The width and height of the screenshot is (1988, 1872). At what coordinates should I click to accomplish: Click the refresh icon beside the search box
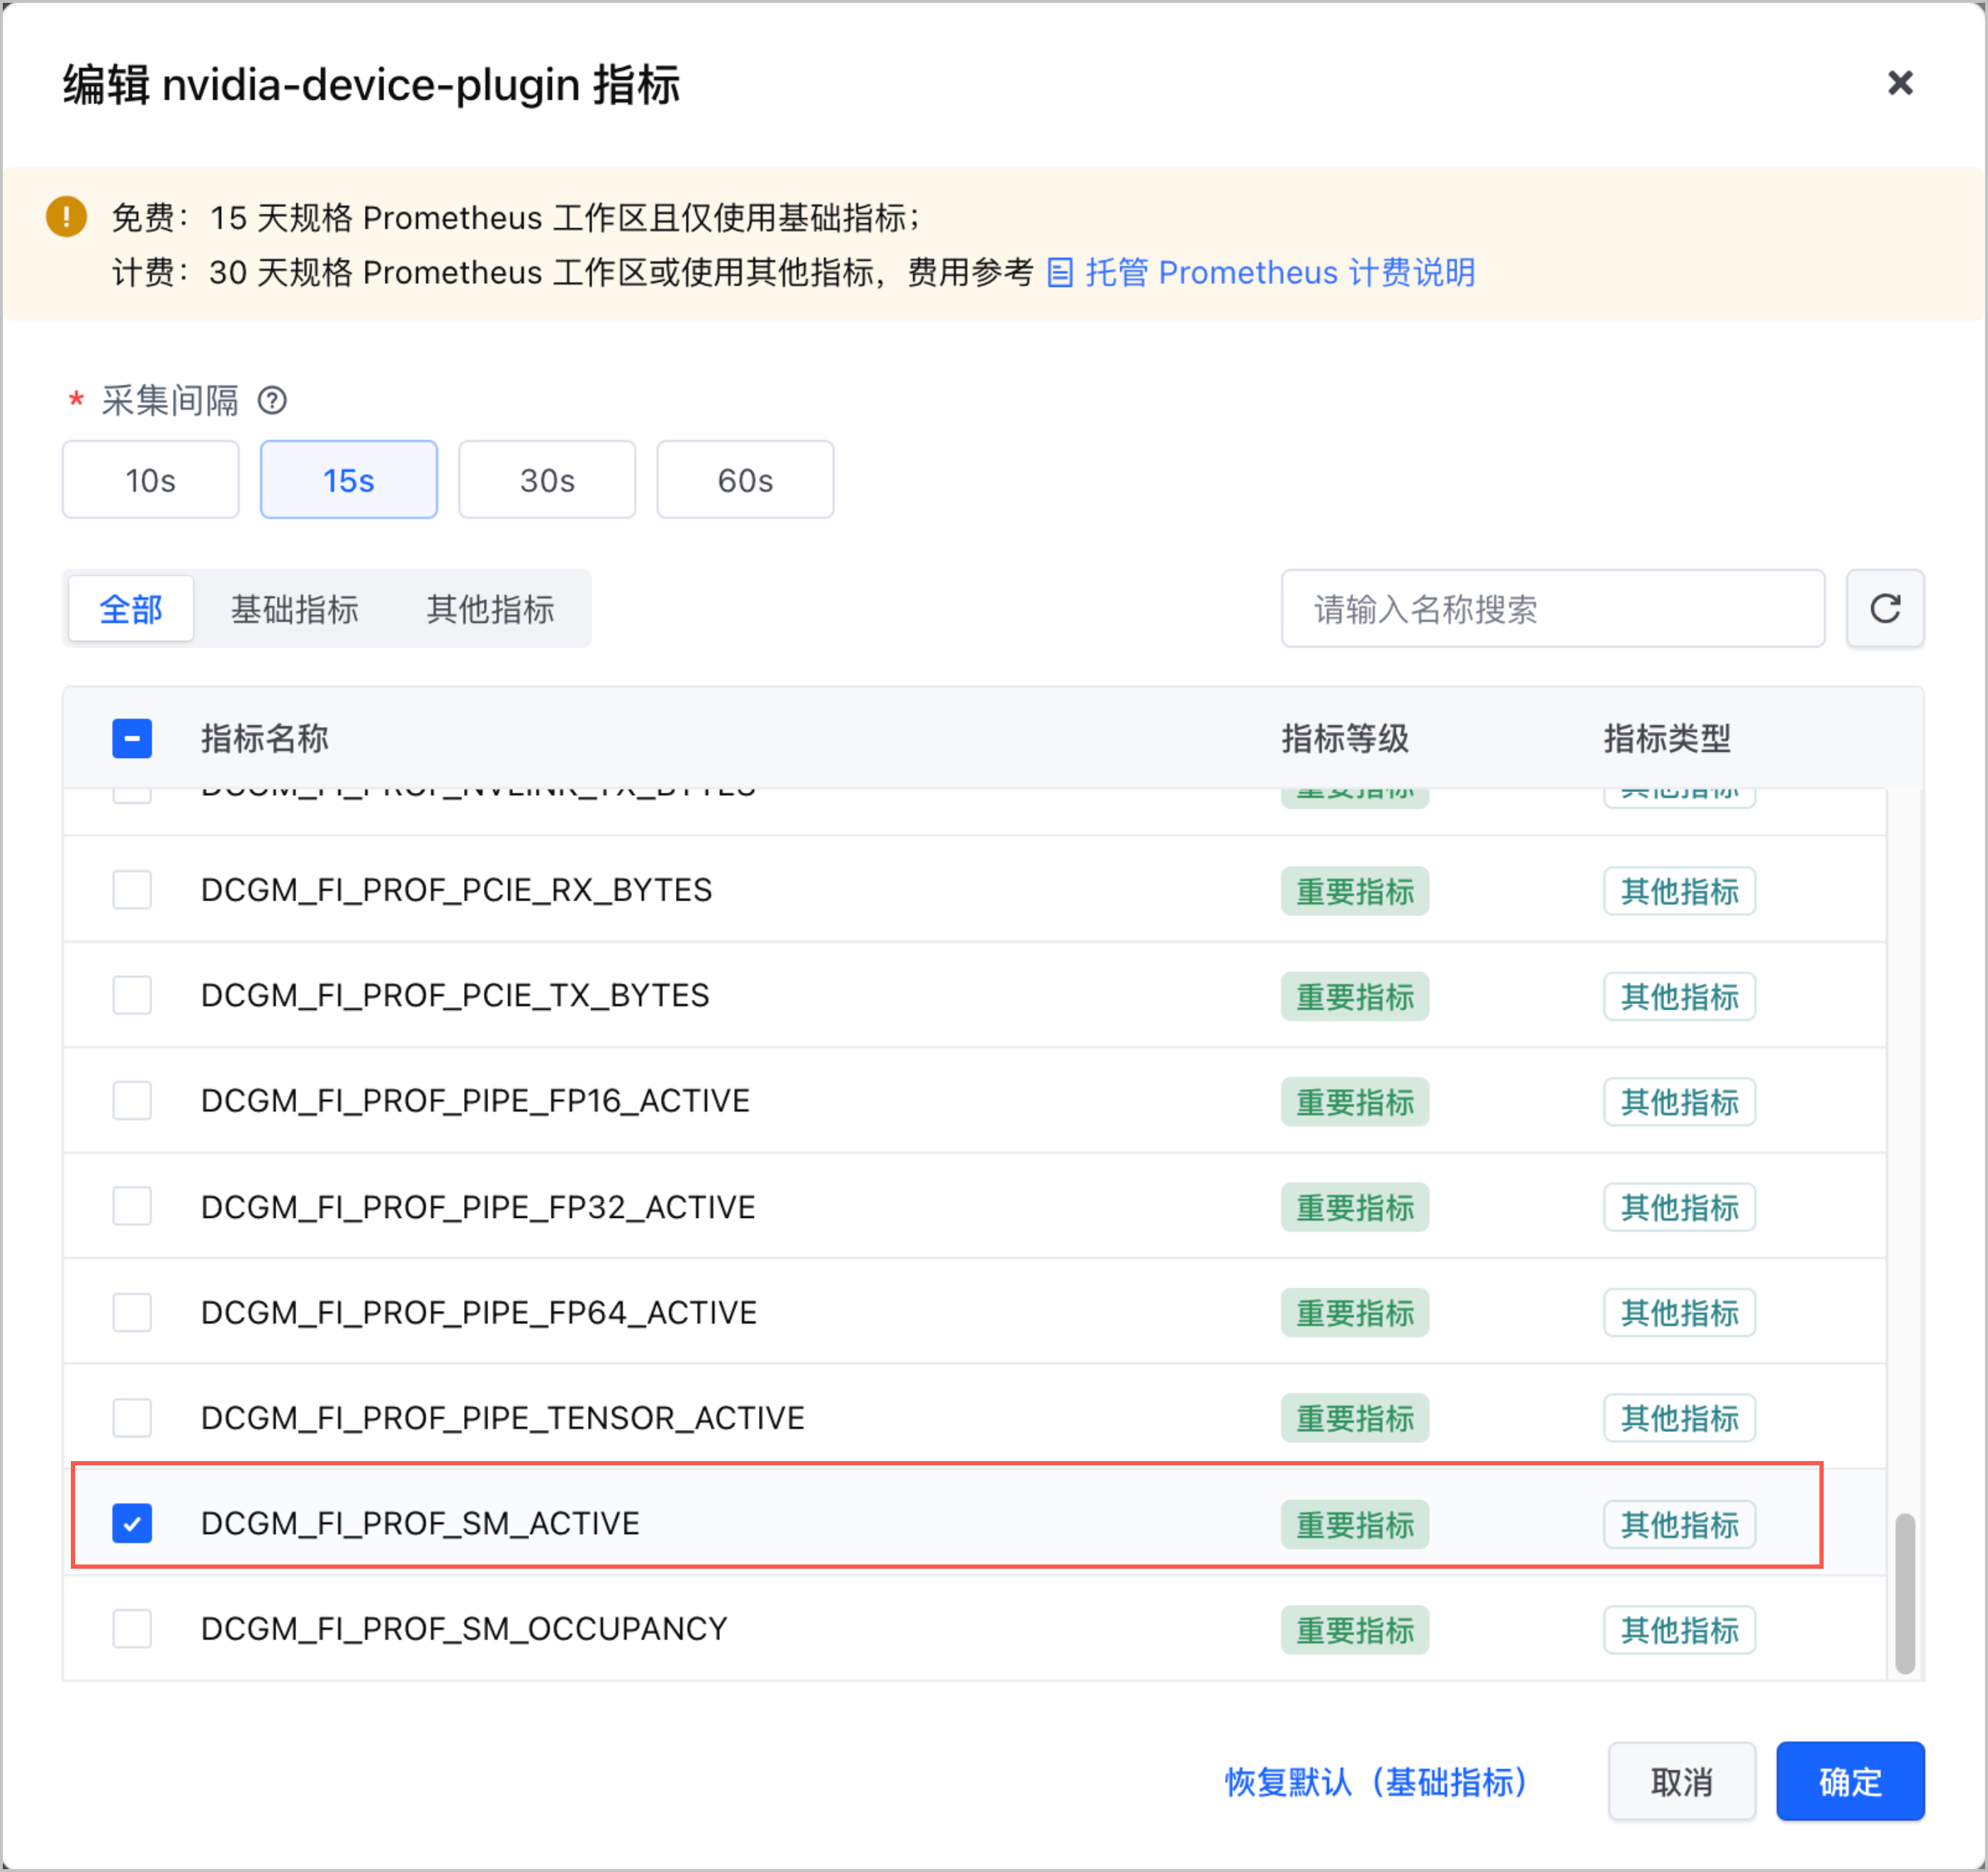click(x=1884, y=609)
